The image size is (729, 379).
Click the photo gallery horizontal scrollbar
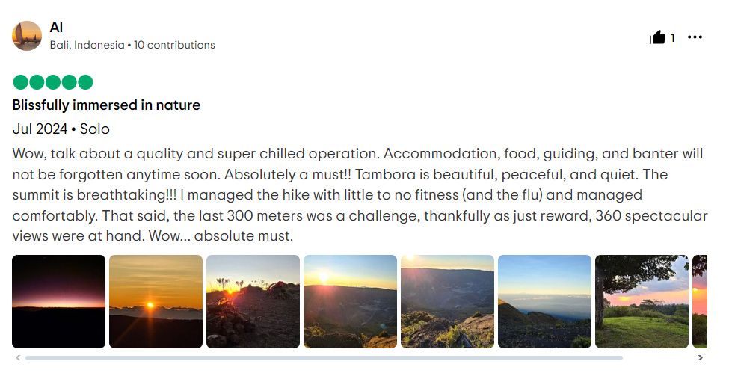323,358
